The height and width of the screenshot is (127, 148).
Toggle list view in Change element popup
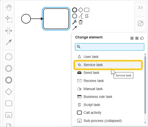(x=137, y=38)
